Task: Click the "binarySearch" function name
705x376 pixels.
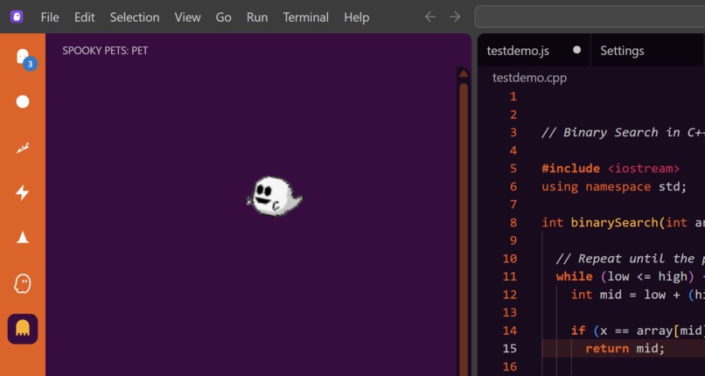Action: [x=615, y=222]
